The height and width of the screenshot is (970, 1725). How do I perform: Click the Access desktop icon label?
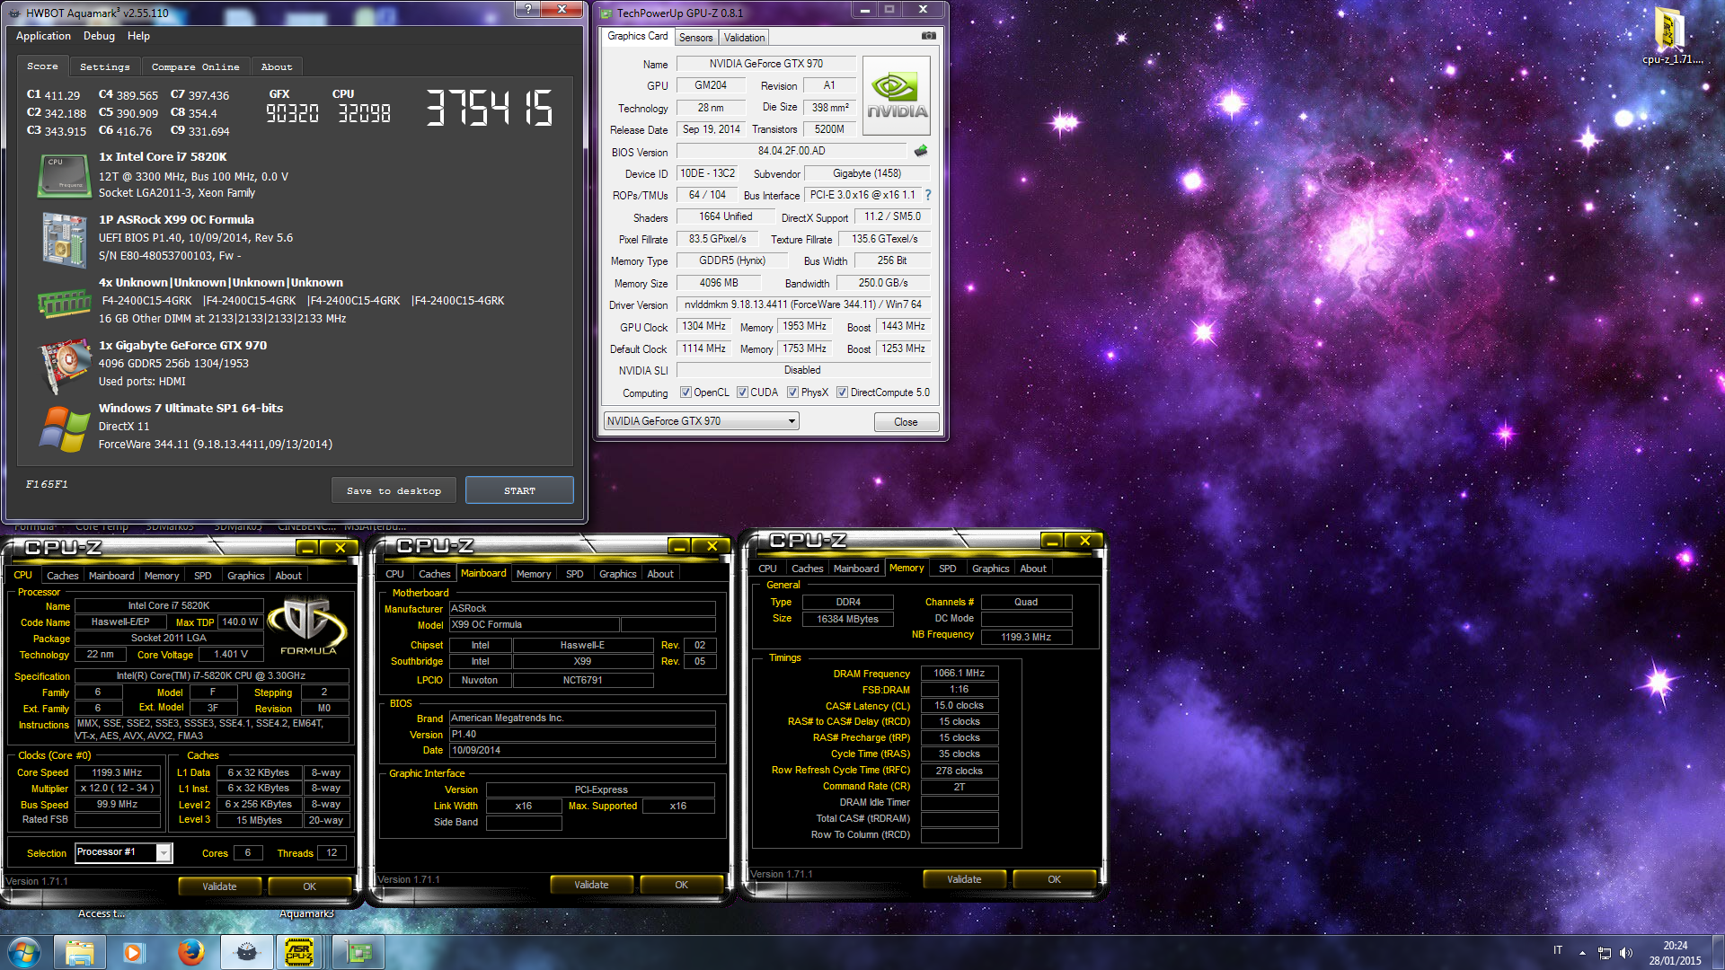tap(101, 913)
